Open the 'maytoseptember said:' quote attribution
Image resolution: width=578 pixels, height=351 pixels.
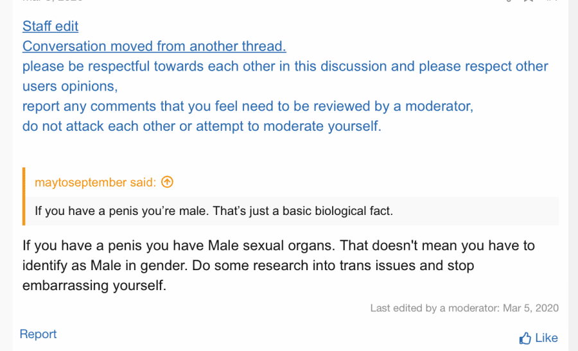(x=96, y=182)
